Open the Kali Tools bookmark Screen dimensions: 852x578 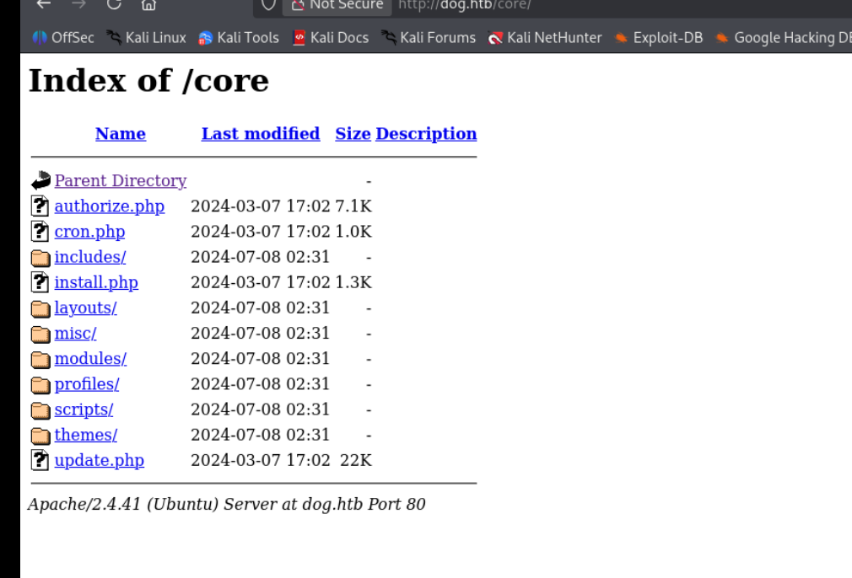238,38
